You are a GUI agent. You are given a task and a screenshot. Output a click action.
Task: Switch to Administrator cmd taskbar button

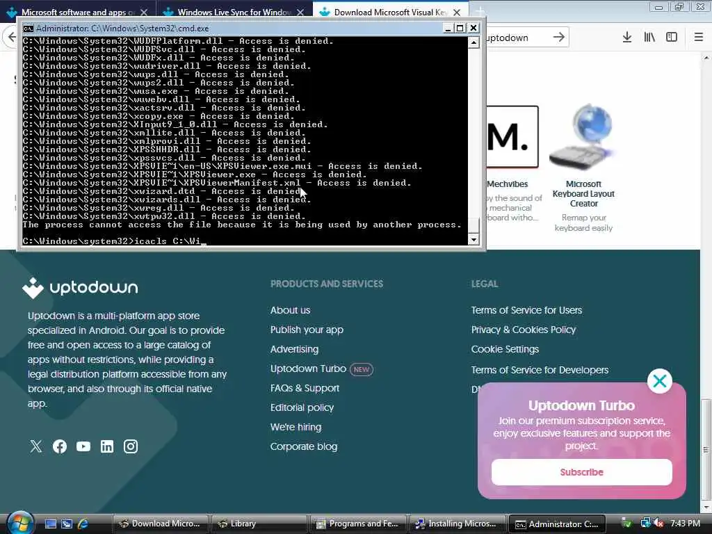tap(557, 524)
